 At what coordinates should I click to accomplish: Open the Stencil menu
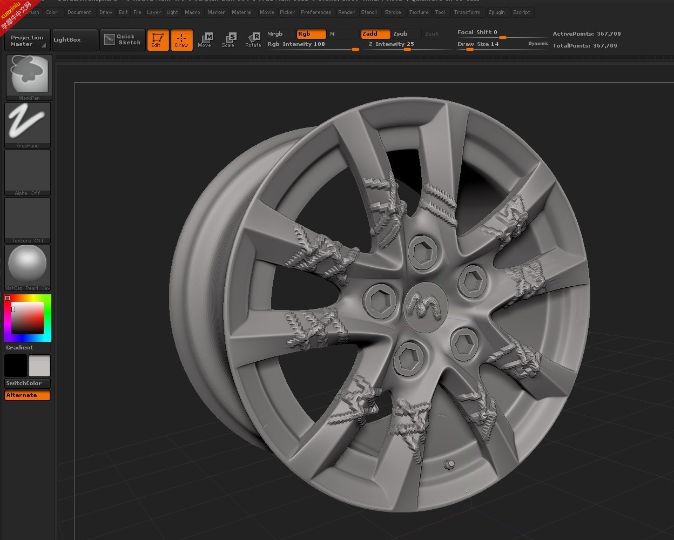point(369,12)
